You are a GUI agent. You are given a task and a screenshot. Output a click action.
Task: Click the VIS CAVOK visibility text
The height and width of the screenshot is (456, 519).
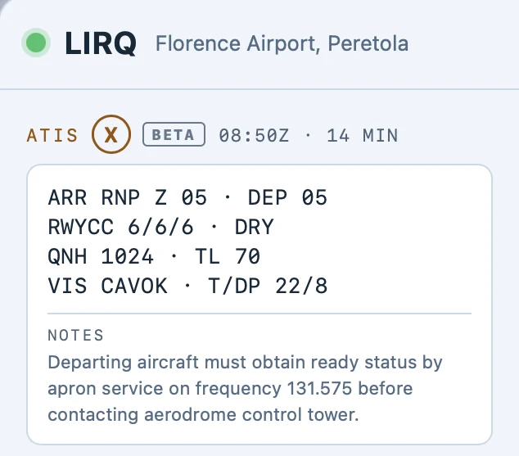(107, 286)
